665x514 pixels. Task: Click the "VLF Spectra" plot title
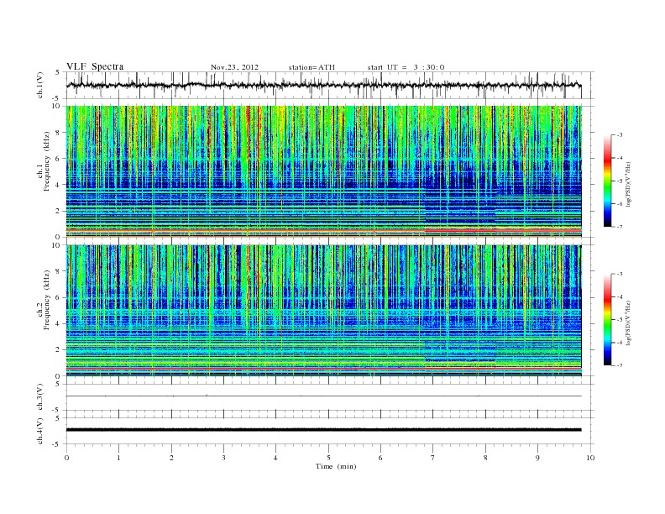(95, 66)
